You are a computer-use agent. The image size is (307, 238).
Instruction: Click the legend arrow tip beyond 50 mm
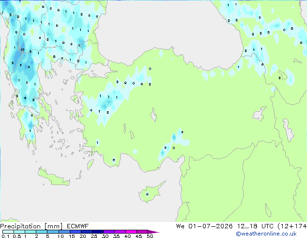click(153, 232)
